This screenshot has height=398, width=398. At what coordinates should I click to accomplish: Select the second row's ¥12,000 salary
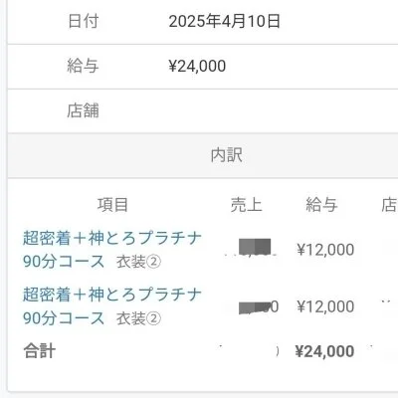[325, 306]
